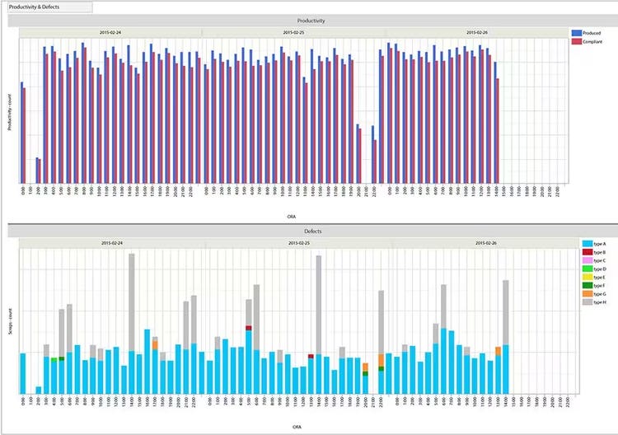
Task: Select the pink type C legend swatch
Action: [588, 260]
